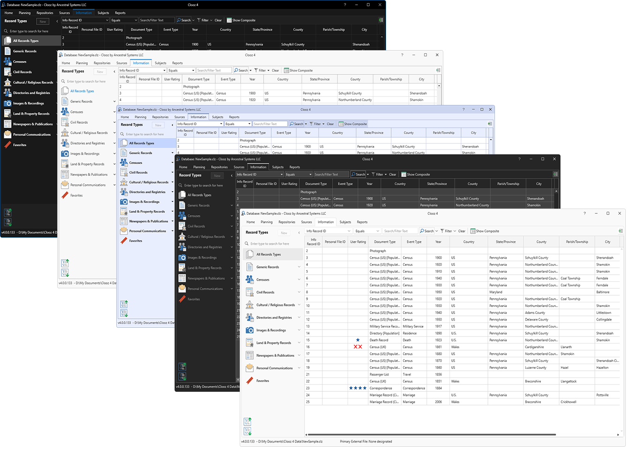
Task: Expand Generic Records chevron in frontmost window
Action: coord(299,267)
